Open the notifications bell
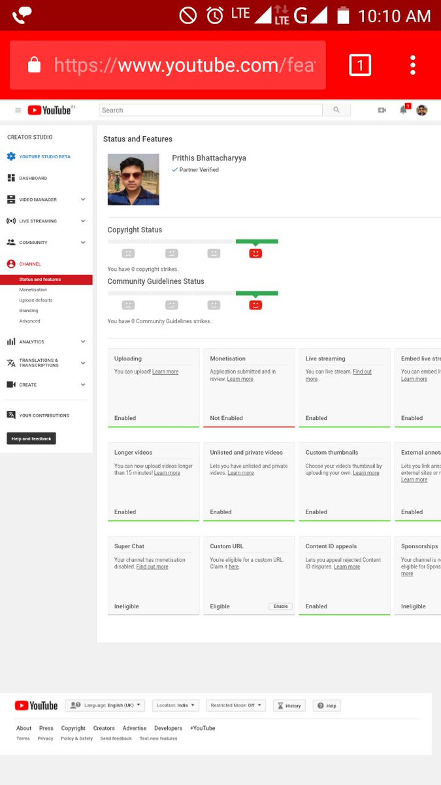The width and height of the screenshot is (441, 785). [x=403, y=110]
